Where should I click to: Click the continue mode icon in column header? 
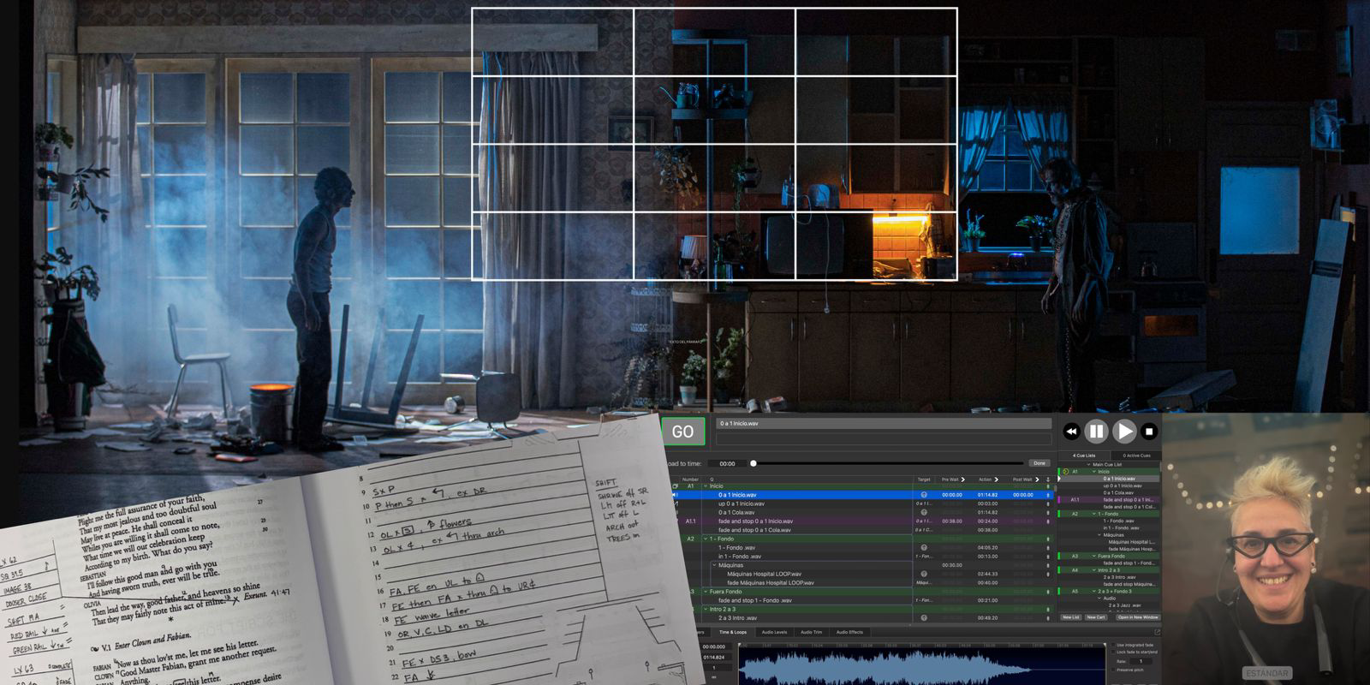pyautogui.click(x=1047, y=479)
